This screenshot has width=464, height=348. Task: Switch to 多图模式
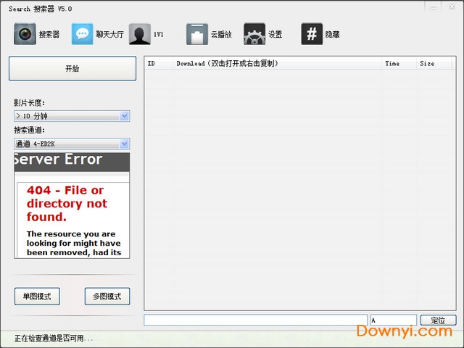pos(107,297)
